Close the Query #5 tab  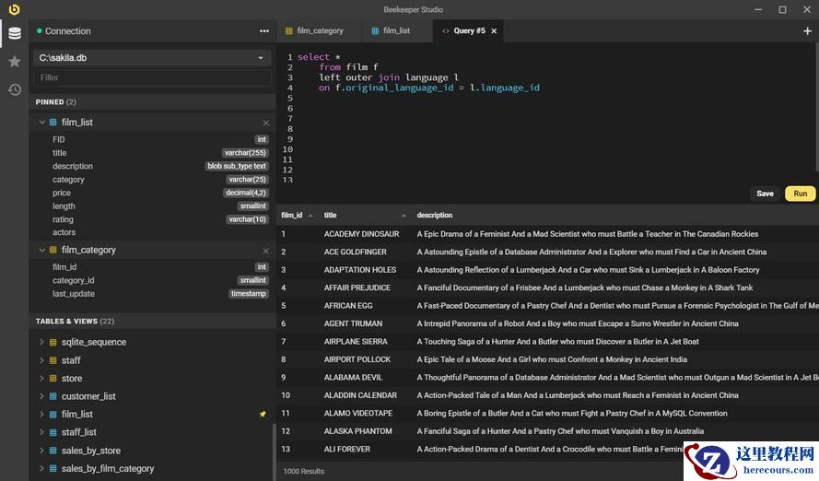tap(494, 30)
